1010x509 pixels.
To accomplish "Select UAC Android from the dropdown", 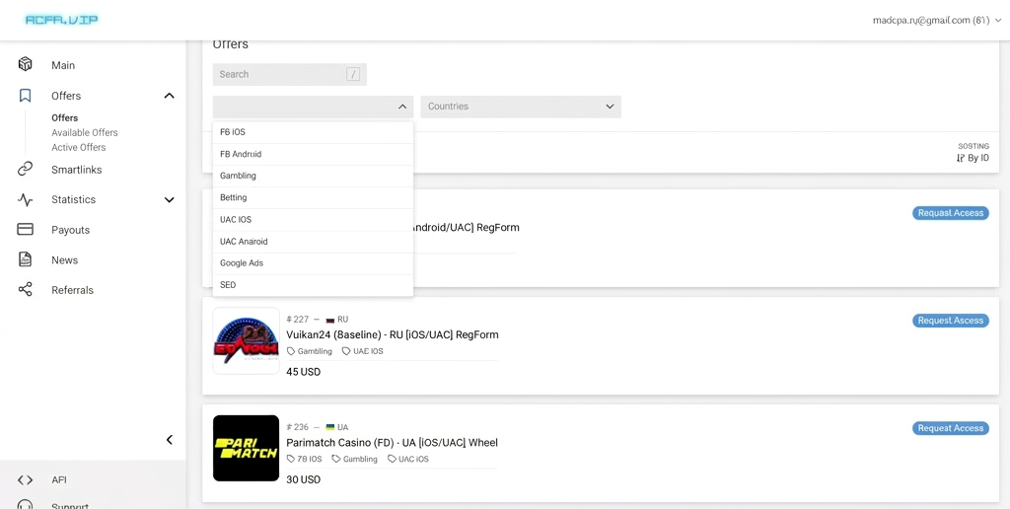I will (x=313, y=242).
